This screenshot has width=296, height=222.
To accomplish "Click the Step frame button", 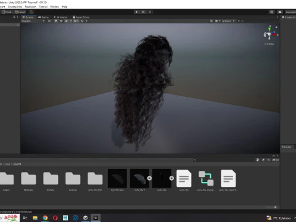I will (x=150, y=12).
